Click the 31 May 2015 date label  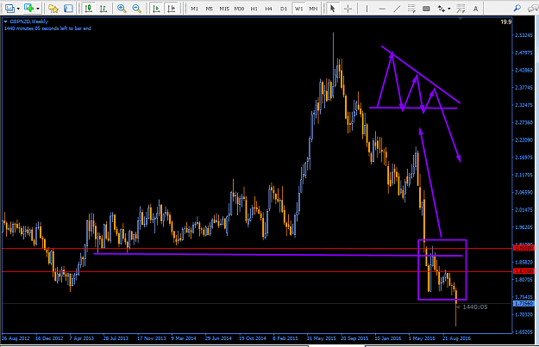pos(321,338)
